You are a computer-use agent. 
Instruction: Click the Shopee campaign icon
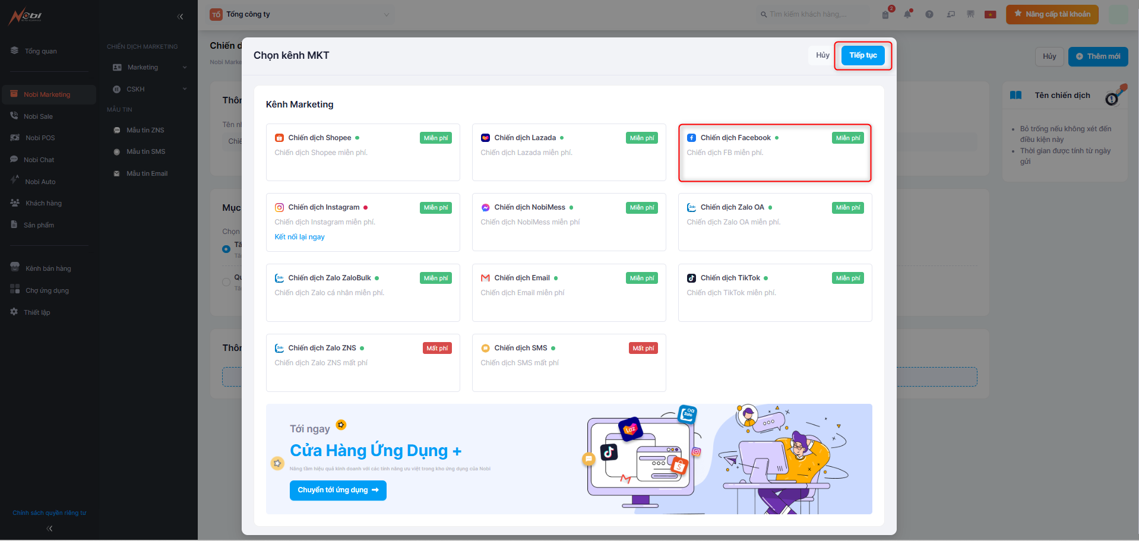[x=279, y=138]
